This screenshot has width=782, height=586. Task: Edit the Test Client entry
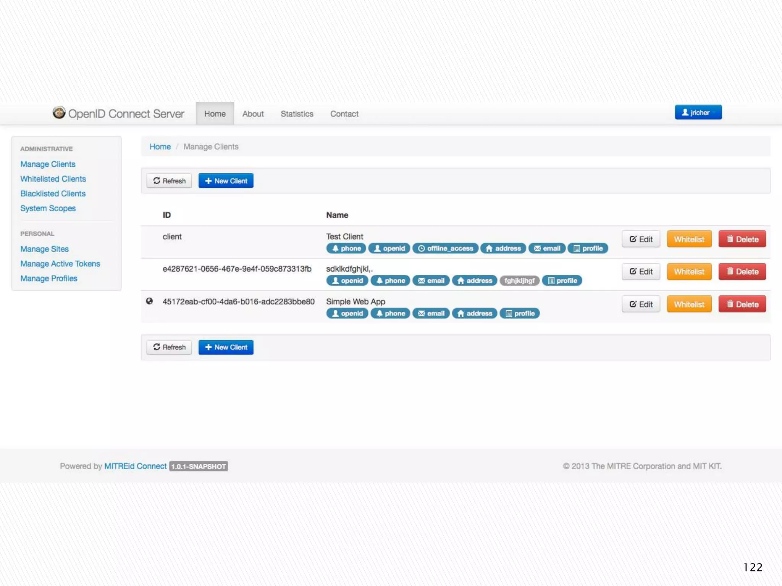click(641, 239)
